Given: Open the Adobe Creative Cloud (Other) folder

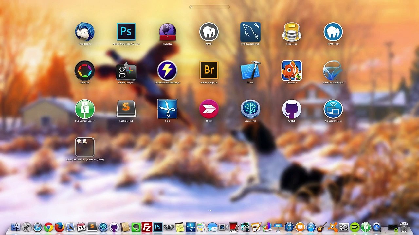Looking at the screenshot, I should [x=85, y=148].
